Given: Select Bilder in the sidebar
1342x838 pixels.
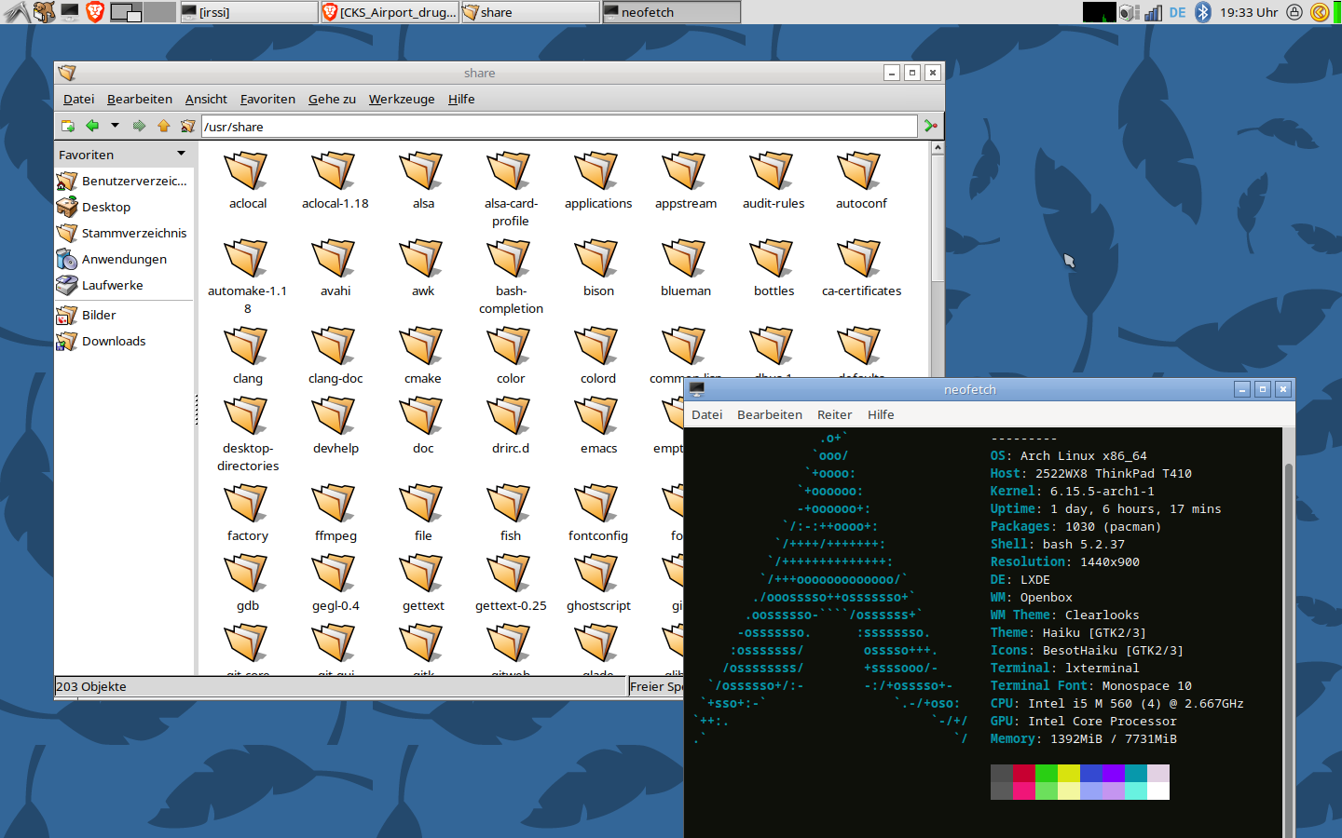Looking at the screenshot, I should tap(123, 315).
